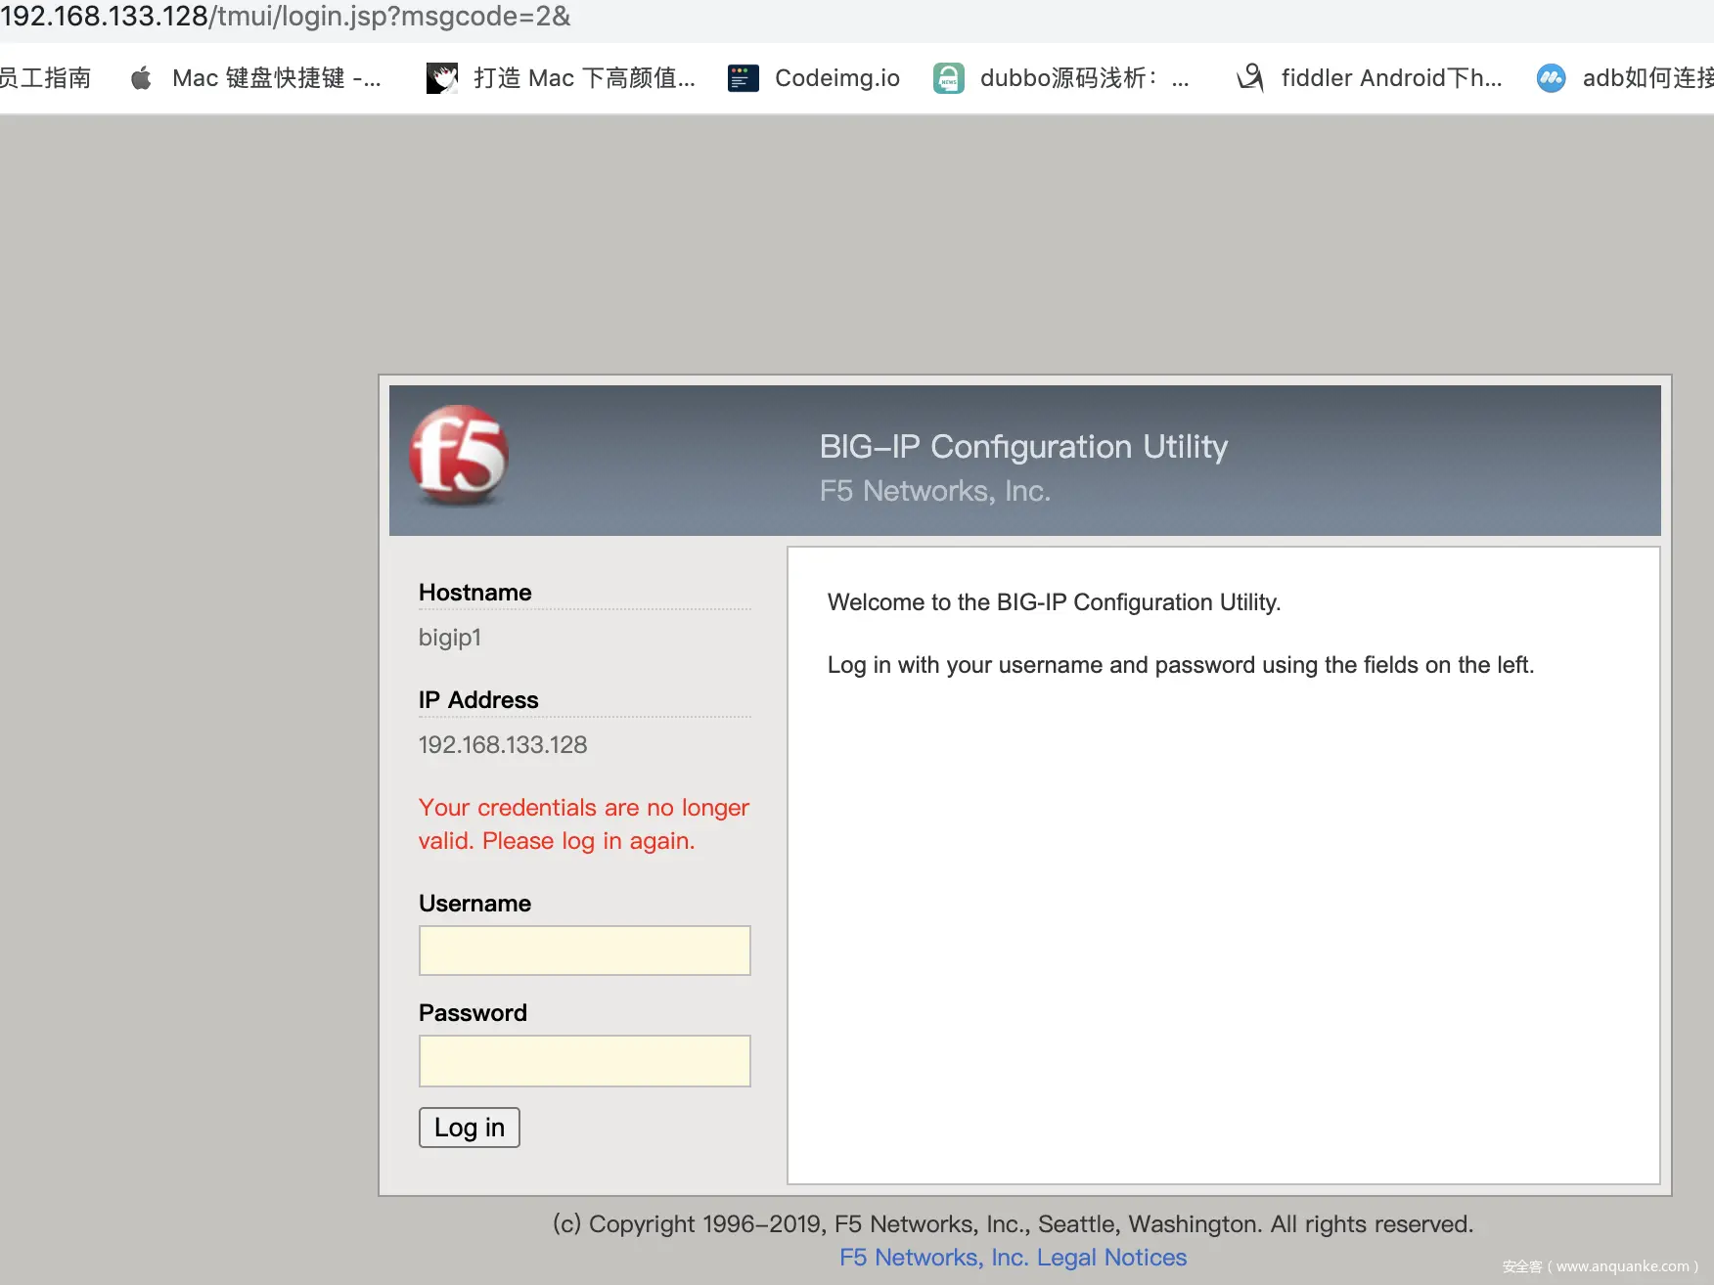Click the Username label

(x=475, y=904)
